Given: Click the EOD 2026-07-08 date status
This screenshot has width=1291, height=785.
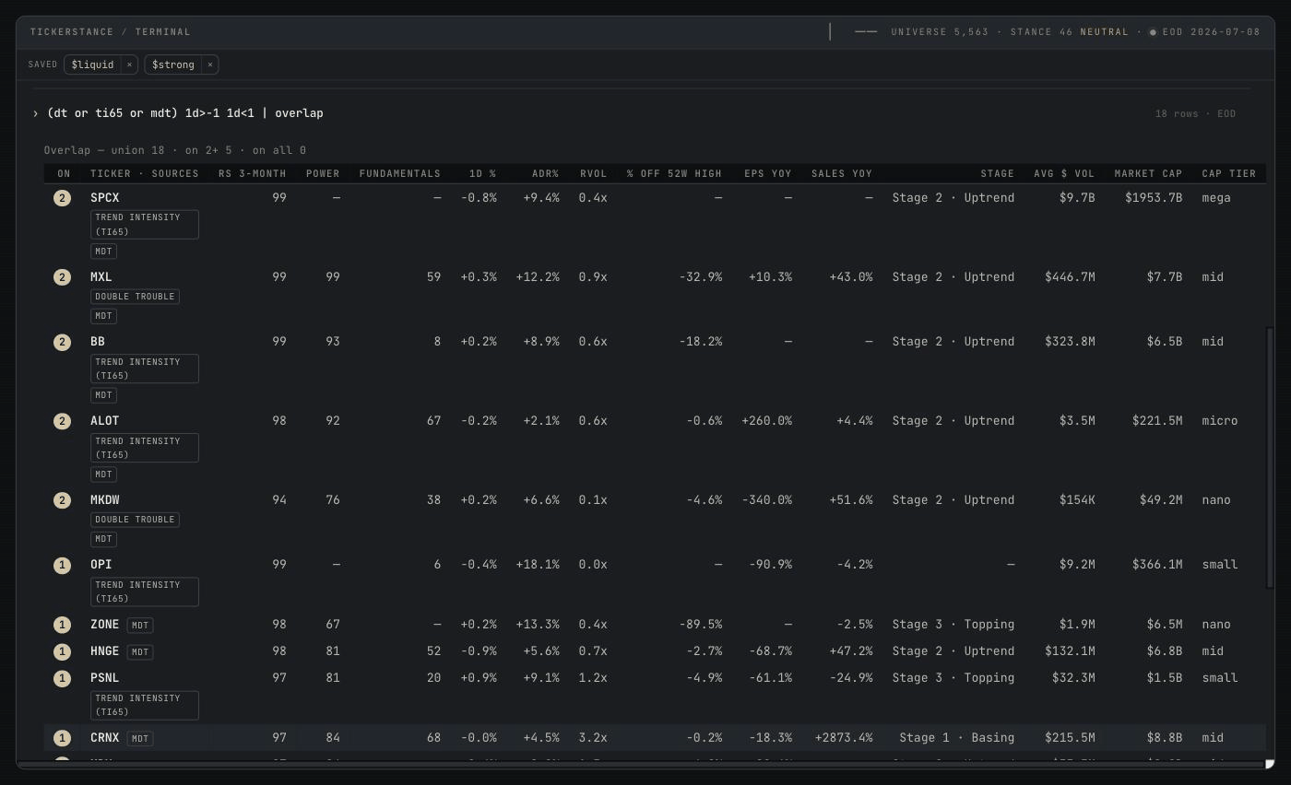Looking at the screenshot, I should coord(1211,32).
